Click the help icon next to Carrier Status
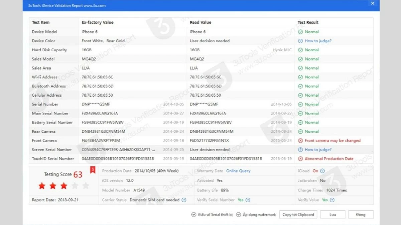Screen dimensions: 401x225 tap(184, 200)
